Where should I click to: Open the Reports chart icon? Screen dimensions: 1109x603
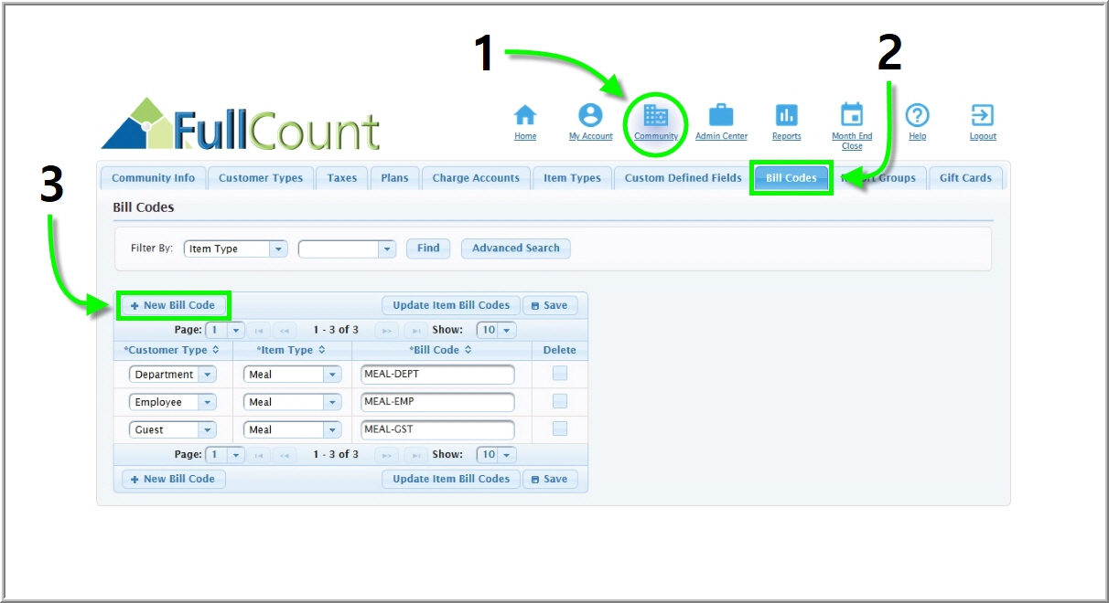pos(786,115)
